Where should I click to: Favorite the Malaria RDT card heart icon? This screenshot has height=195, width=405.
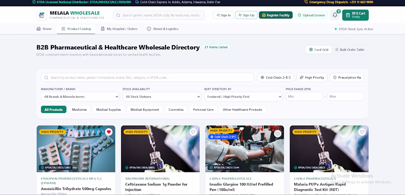[362, 132]
